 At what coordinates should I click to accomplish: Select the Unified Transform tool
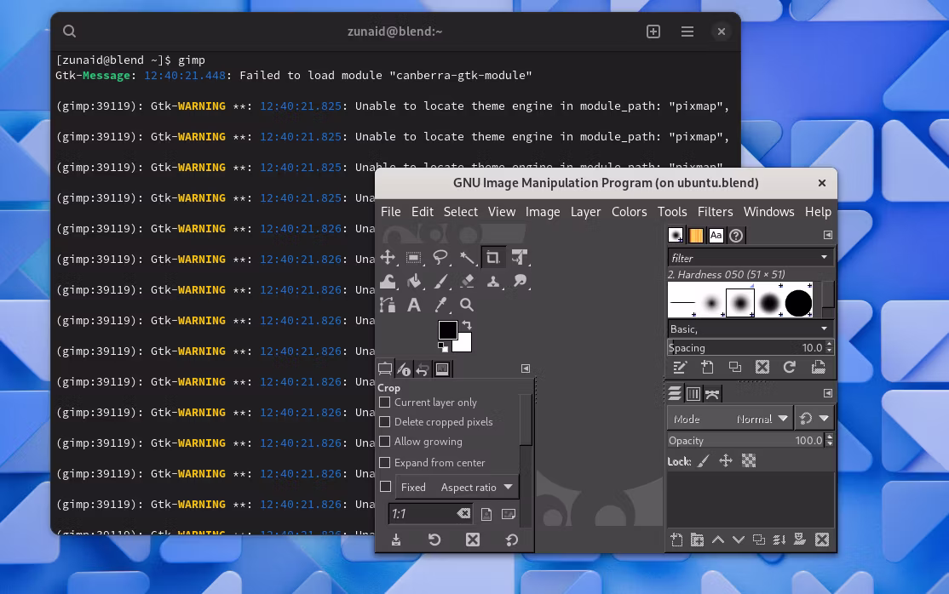pyautogui.click(x=520, y=258)
